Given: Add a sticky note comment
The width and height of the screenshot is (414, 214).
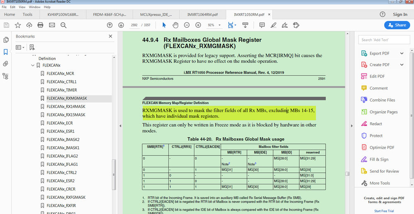Looking at the screenshot, I should pyautogui.click(x=262, y=25).
